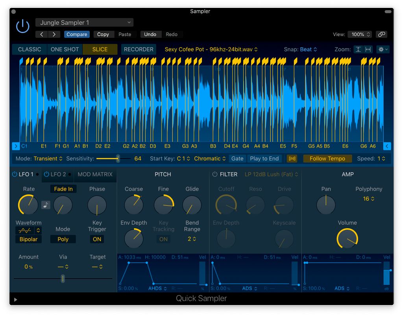Click the vertical zoom icon
Image resolution: width=403 pixels, height=316 pixels.
tap(358, 49)
